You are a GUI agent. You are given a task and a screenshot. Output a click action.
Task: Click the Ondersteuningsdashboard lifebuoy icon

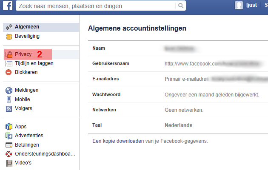(9, 154)
